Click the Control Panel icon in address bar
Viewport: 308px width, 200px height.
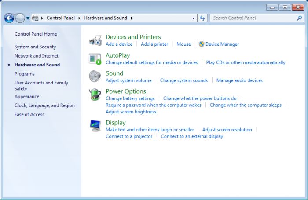(35, 18)
